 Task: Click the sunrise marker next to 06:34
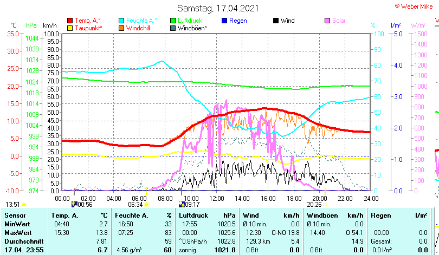tap(146, 204)
